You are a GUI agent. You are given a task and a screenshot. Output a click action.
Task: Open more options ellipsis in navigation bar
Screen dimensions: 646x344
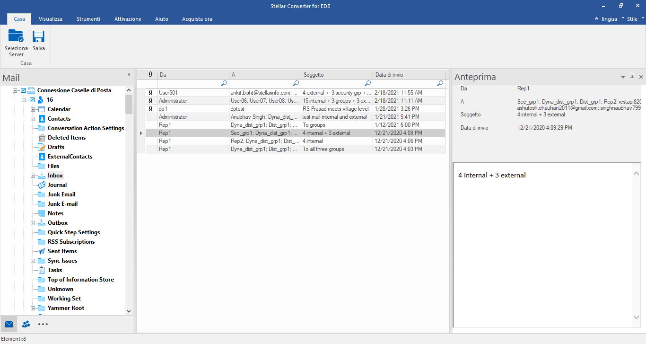[x=43, y=324]
